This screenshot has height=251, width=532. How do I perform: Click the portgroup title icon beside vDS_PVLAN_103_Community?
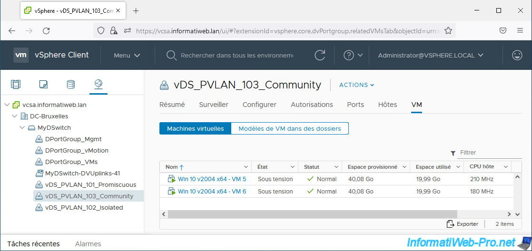pos(164,85)
